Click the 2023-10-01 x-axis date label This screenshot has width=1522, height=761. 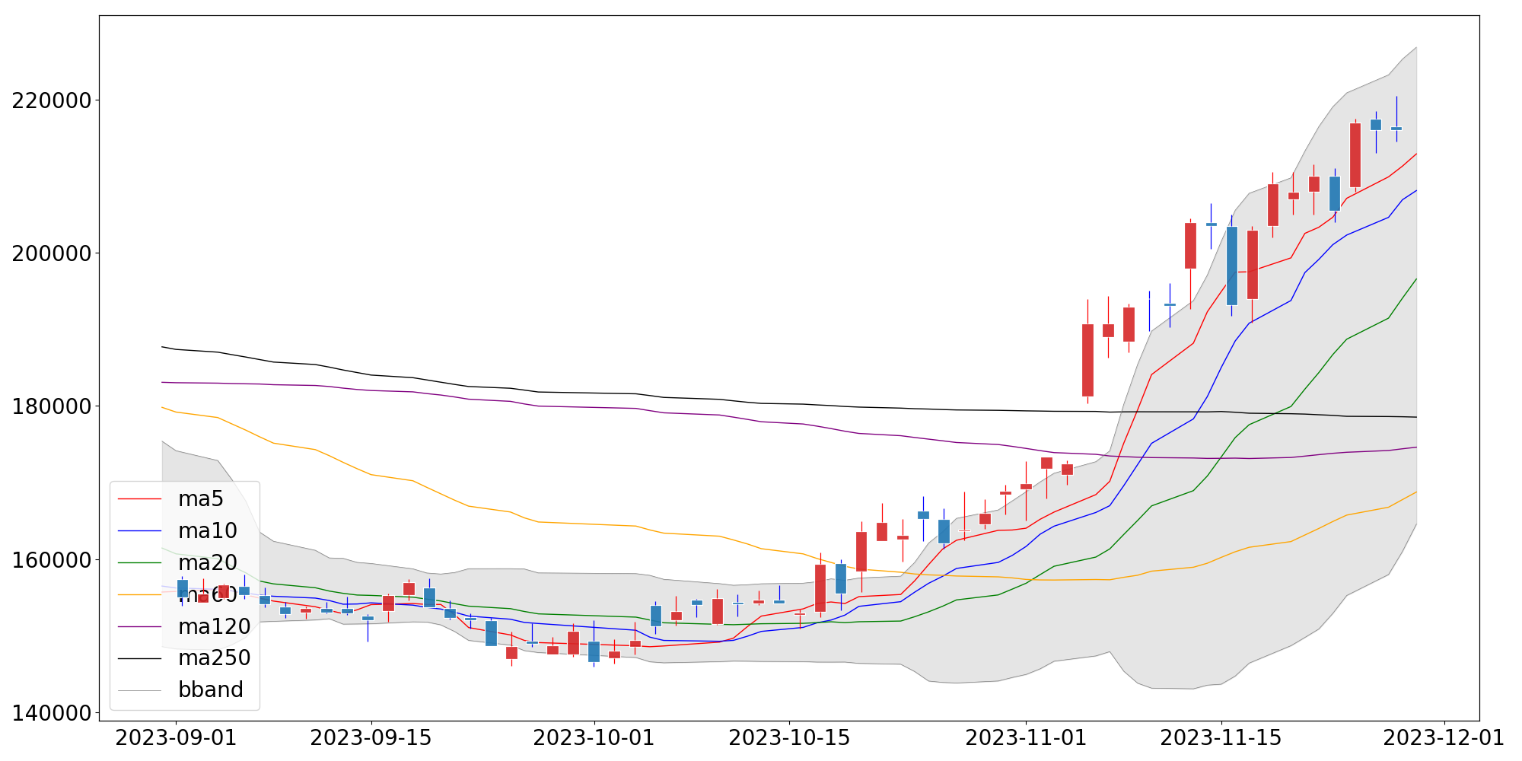[594, 738]
